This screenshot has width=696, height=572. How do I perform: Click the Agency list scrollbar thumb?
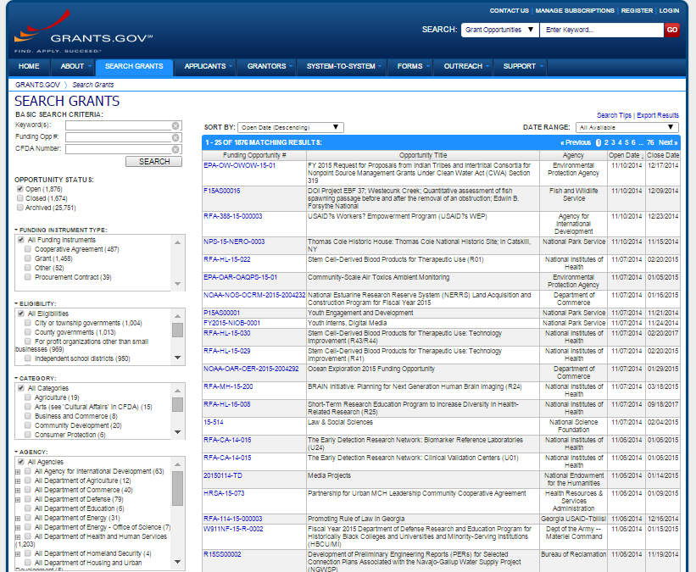[177, 487]
